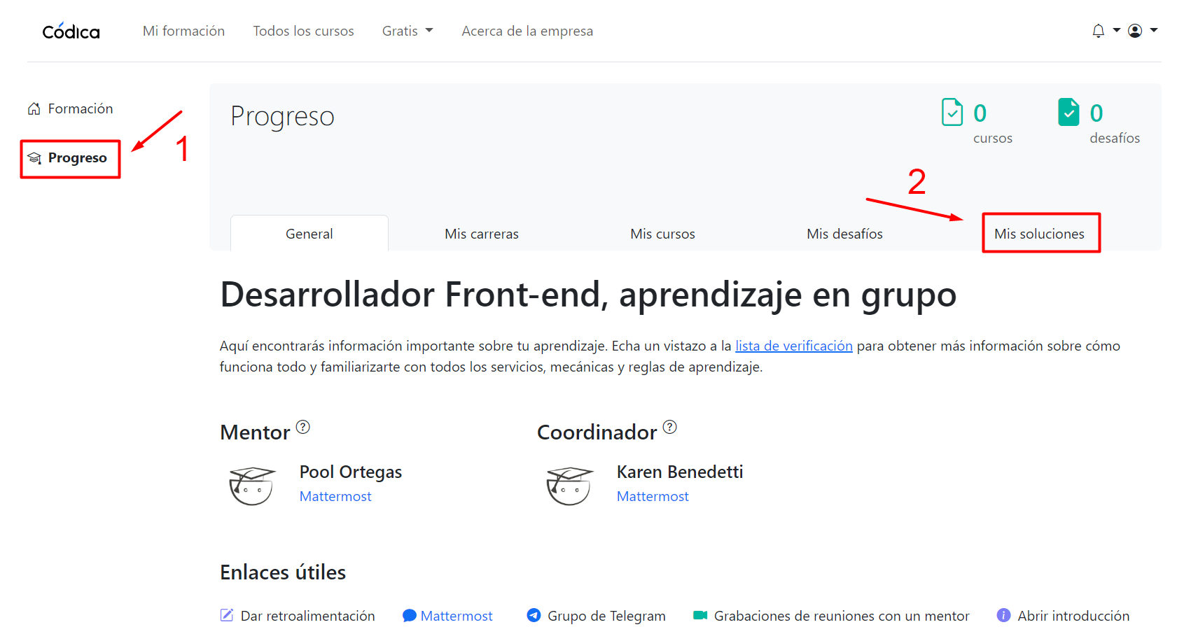This screenshot has height=634, width=1191.
Task: Expand the notifications dropdown arrow
Action: (1117, 30)
